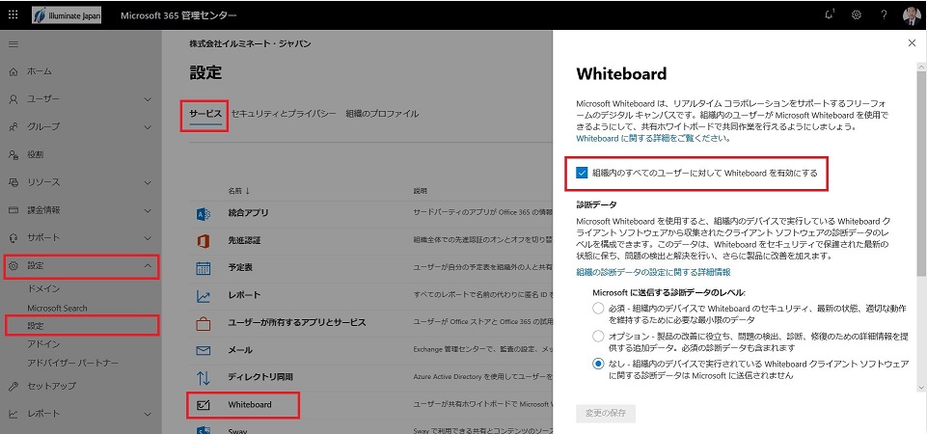This screenshot has height=434, width=927.
Task: Click the Sway service icon
Action: coord(203,430)
